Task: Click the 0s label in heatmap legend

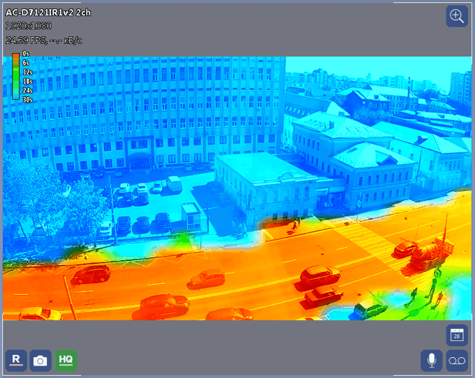Action: [27, 54]
